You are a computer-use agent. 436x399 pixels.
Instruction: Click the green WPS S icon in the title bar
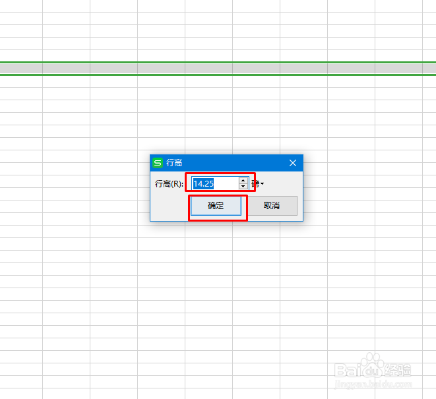158,163
